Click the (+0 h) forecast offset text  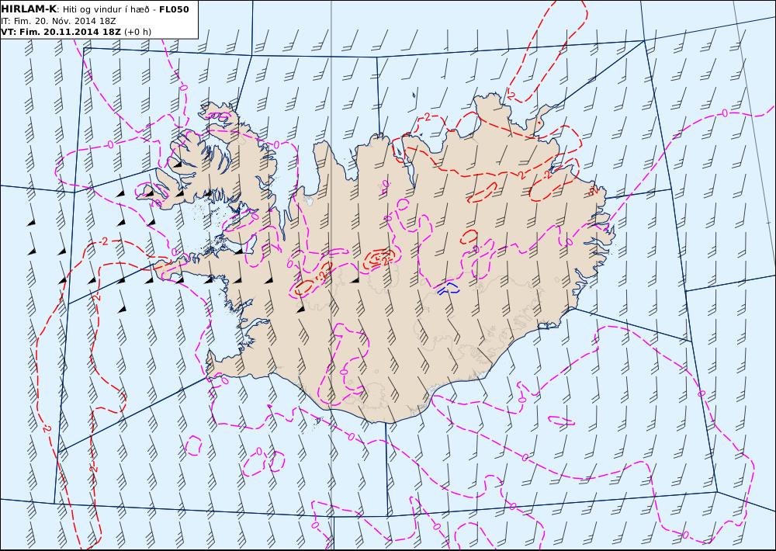pos(137,32)
